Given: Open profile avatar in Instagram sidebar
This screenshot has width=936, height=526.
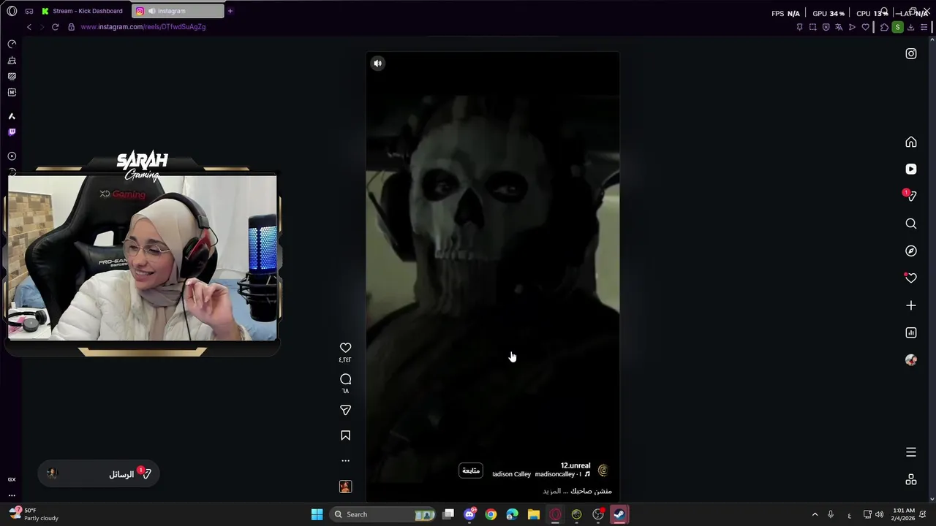Looking at the screenshot, I should (910, 360).
